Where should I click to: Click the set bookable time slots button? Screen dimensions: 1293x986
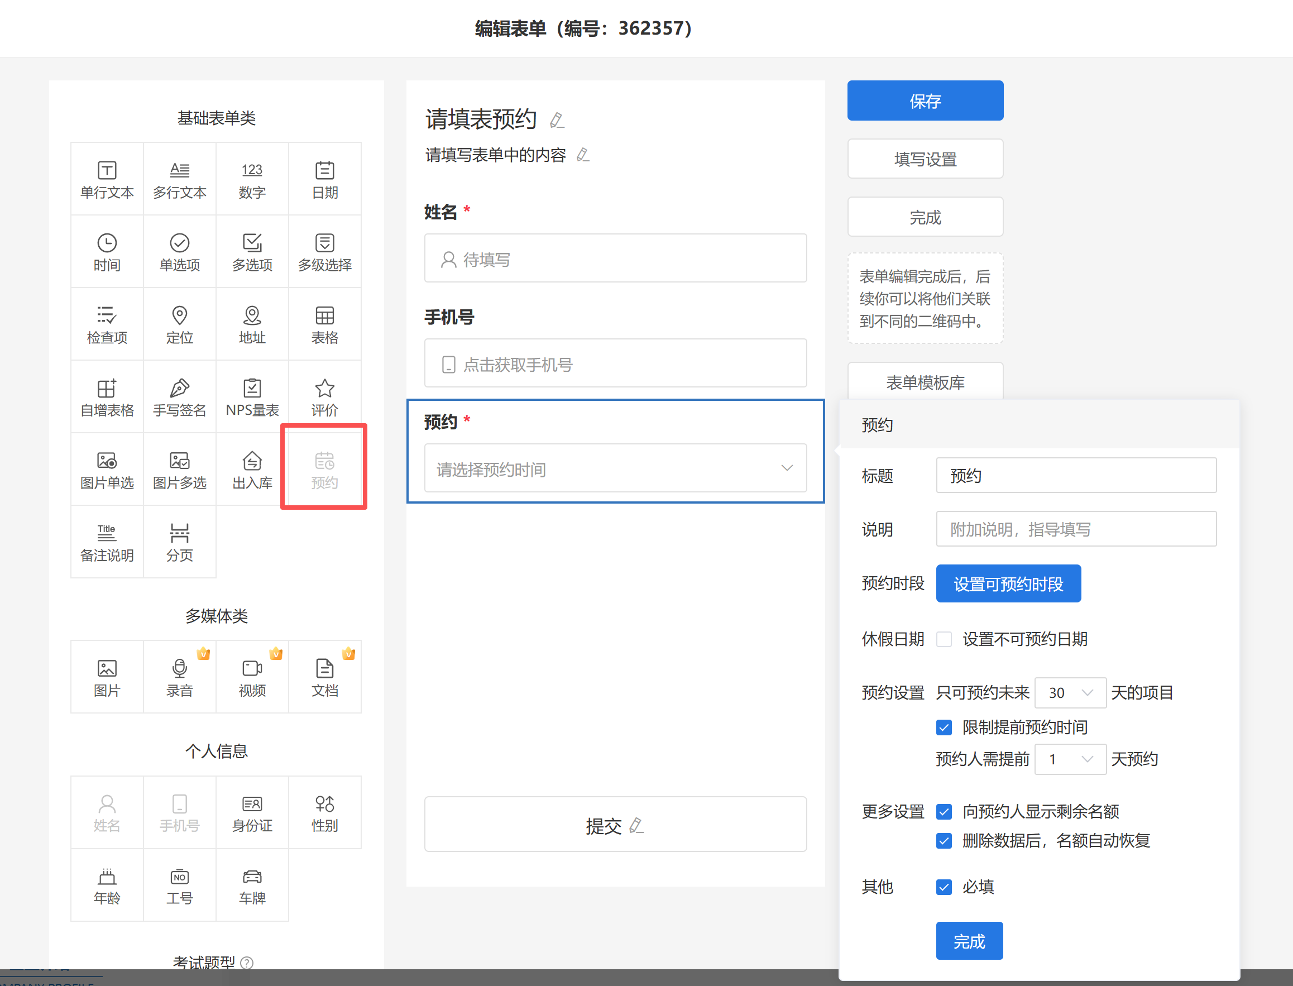pos(1008,584)
